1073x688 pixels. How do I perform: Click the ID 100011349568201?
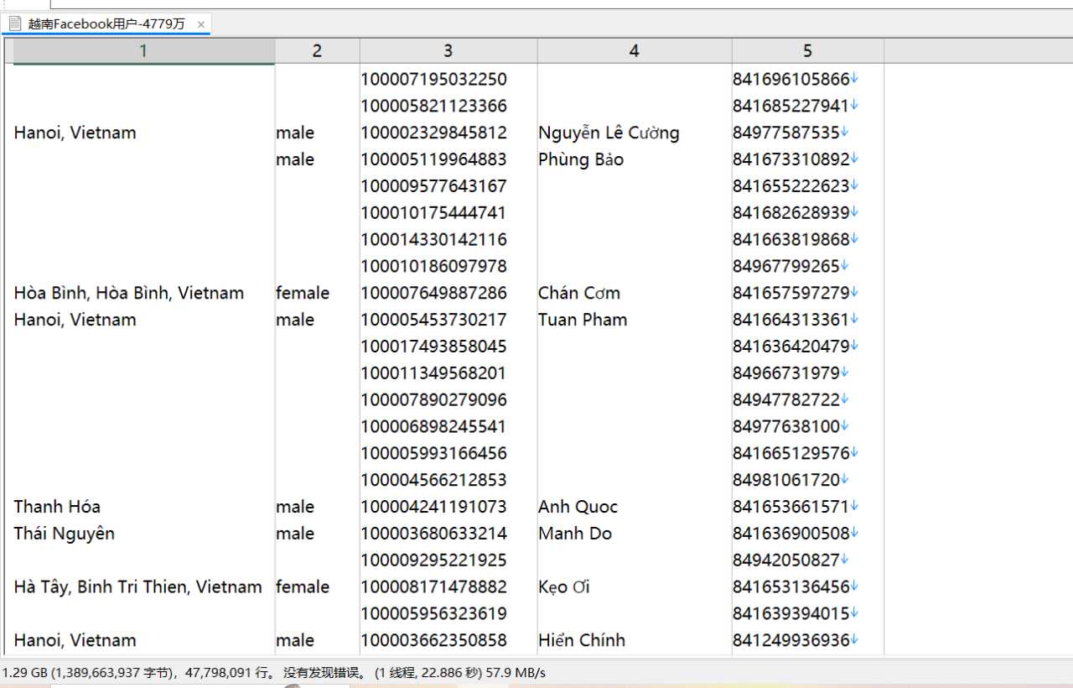coord(434,373)
